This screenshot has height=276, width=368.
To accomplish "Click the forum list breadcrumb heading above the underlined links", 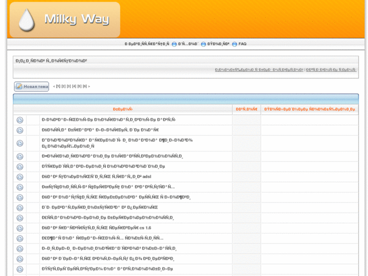I will [51, 61].
